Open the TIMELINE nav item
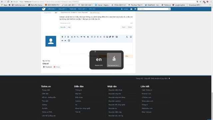The image size is (213, 120). 73,9
